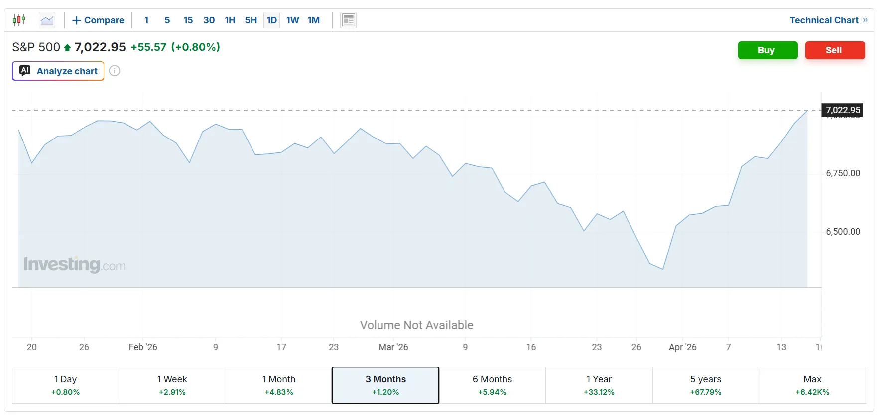Select the 15 minute interval
This screenshot has height=416, width=882.
pyautogui.click(x=188, y=20)
